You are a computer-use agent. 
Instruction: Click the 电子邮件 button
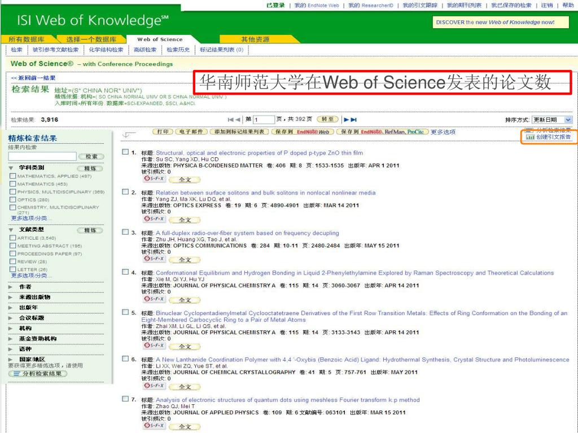[x=191, y=132]
